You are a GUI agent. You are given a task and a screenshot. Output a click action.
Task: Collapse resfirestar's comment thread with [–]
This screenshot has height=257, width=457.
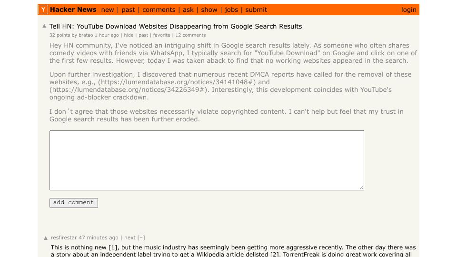click(x=141, y=238)
